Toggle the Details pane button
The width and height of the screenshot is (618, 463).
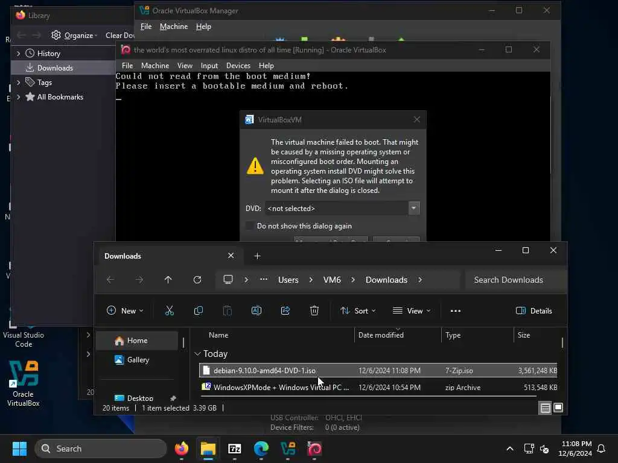534,310
